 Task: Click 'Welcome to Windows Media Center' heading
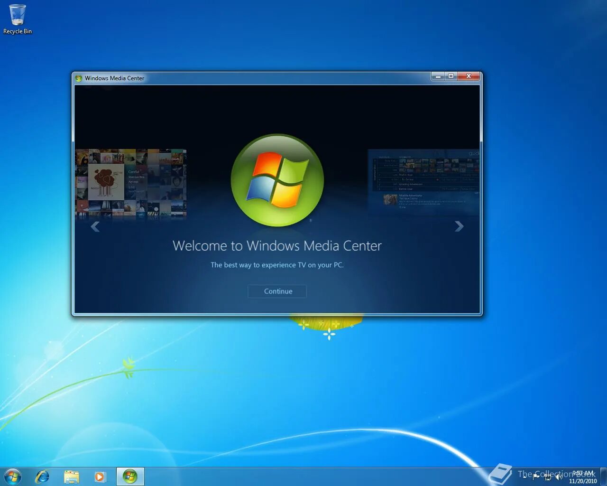coord(277,246)
